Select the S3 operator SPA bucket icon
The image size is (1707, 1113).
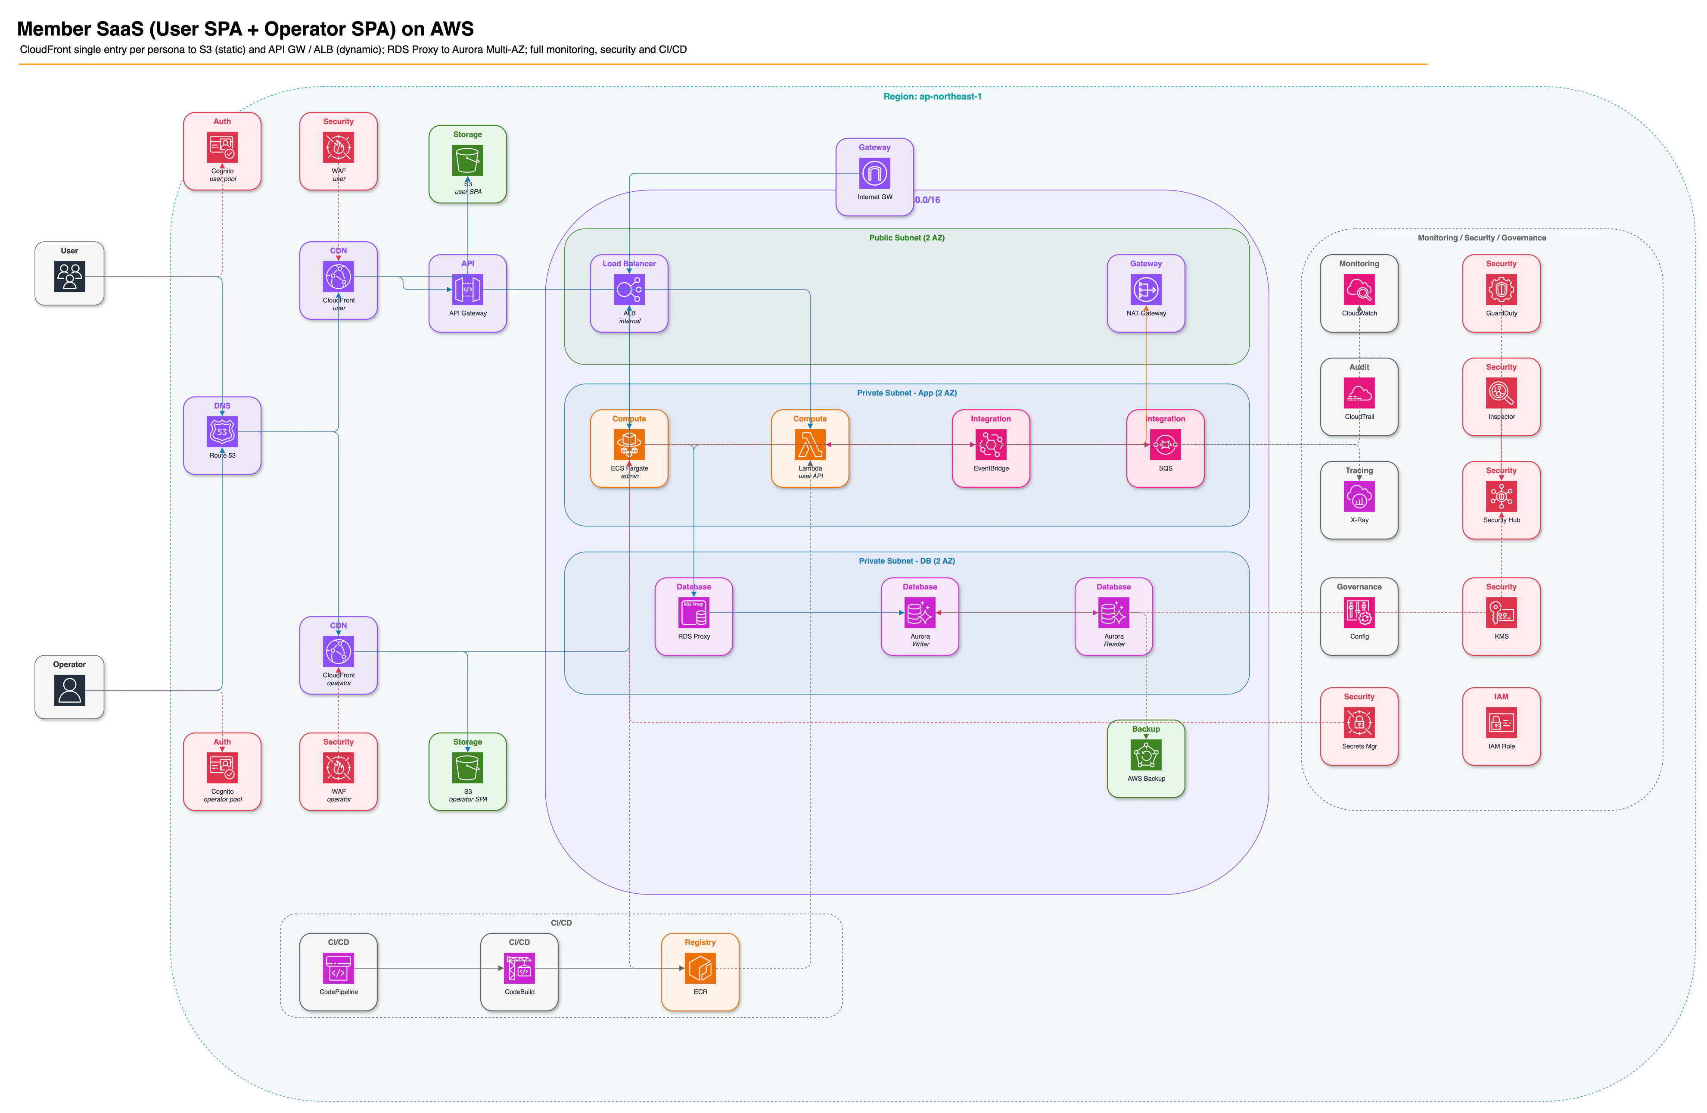468,767
